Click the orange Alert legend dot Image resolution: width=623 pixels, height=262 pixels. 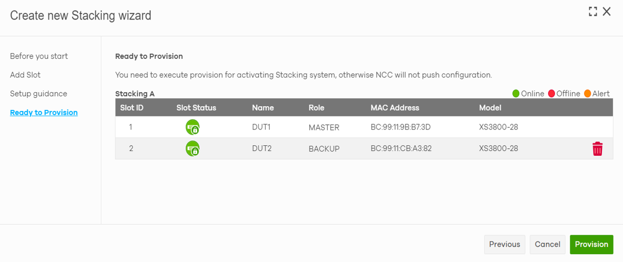click(586, 94)
